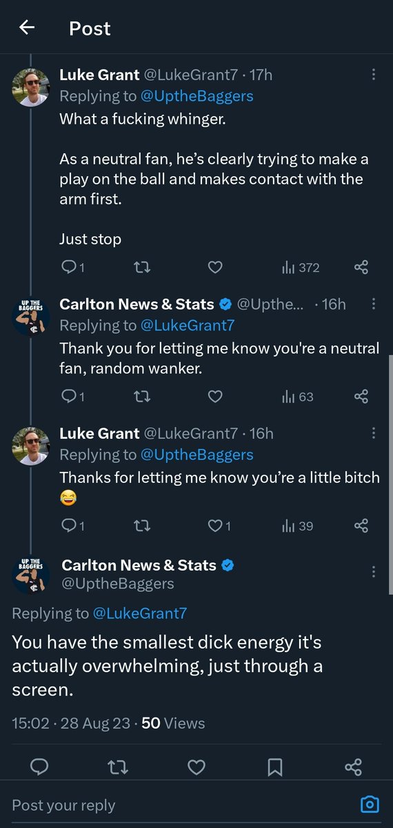This screenshot has height=828, width=393.
Task: Retweet the main Carlton News & Stats post
Action: (119, 767)
